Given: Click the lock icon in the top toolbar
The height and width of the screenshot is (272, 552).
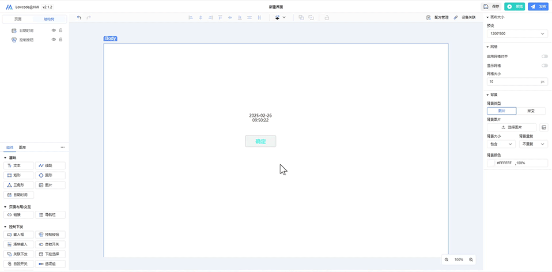Looking at the screenshot, I should (327, 18).
